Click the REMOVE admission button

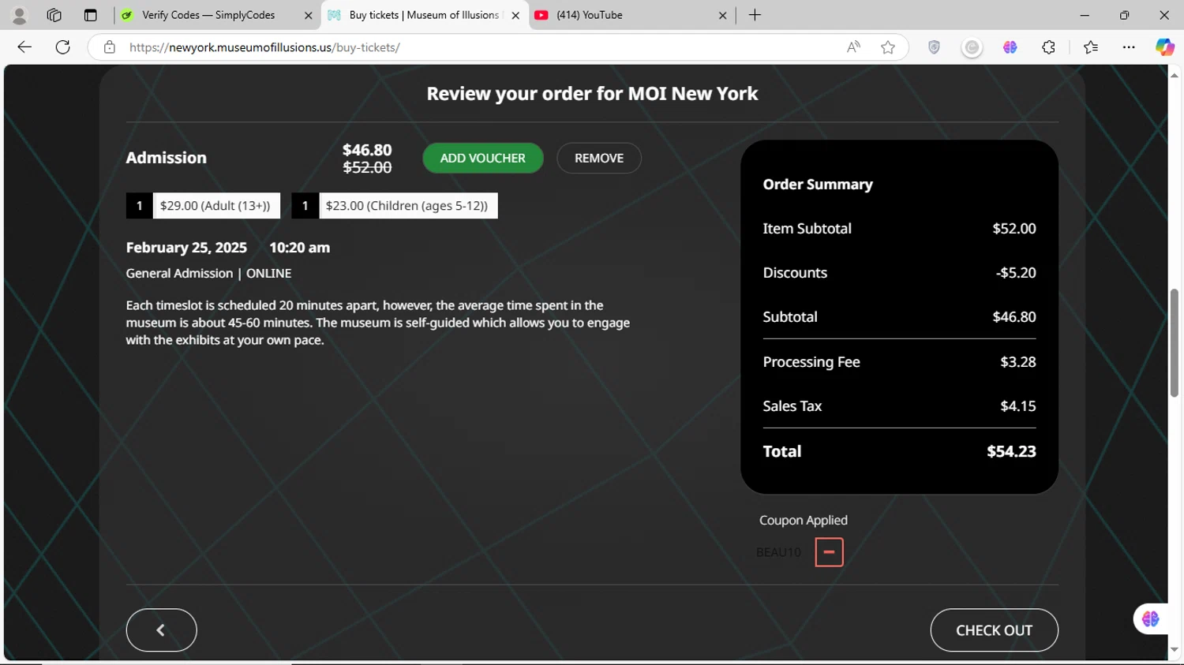pos(599,158)
